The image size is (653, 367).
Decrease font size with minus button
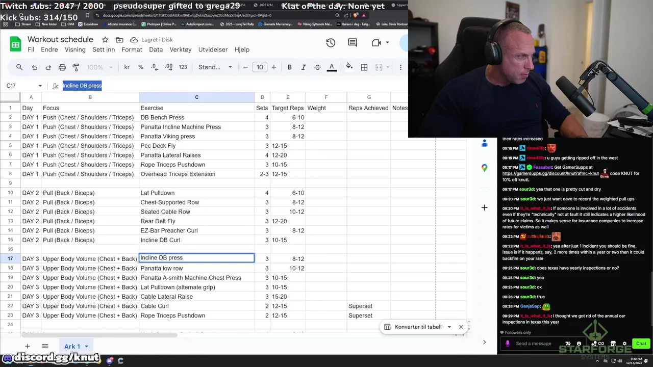[245, 67]
